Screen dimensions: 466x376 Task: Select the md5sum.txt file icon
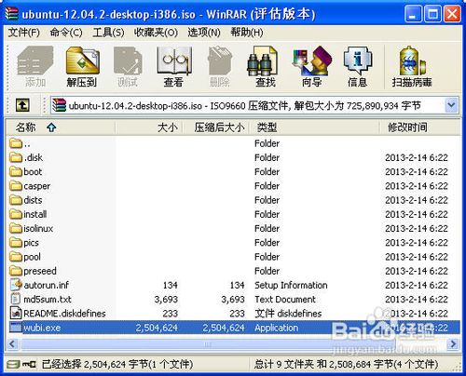[x=16, y=299]
